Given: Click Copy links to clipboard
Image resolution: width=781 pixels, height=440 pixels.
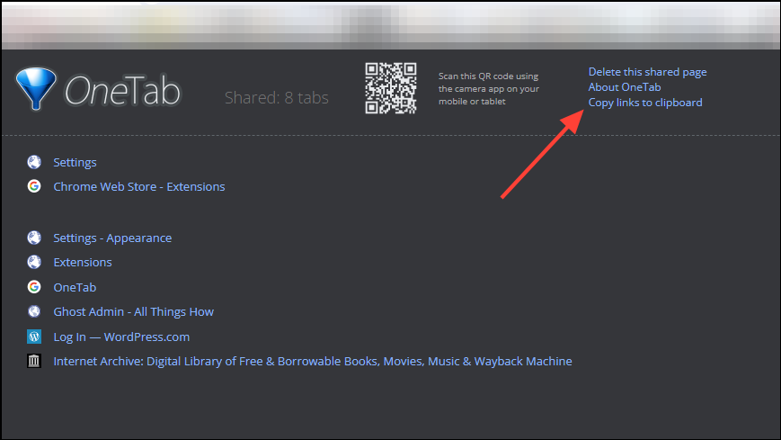Looking at the screenshot, I should [x=645, y=103].
